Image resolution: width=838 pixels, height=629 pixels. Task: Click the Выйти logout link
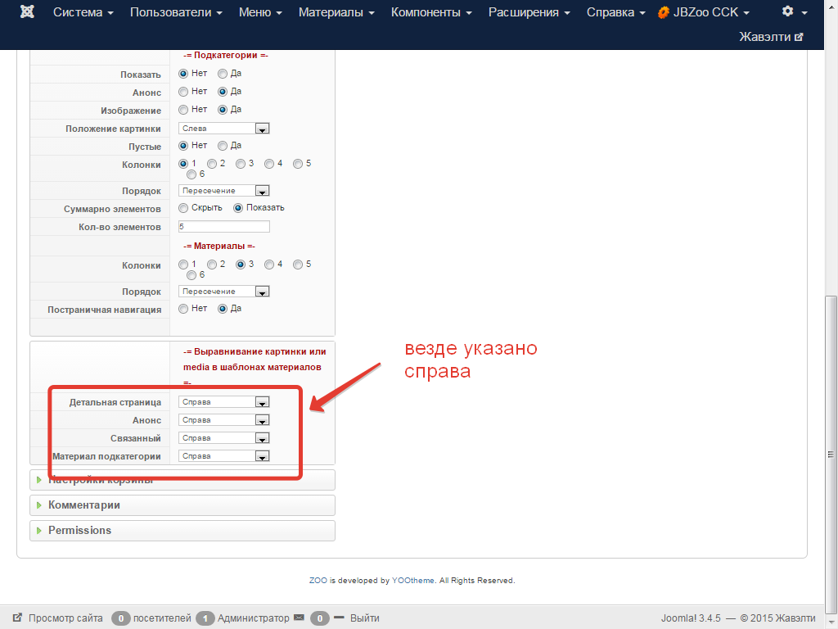click(364, 618)
